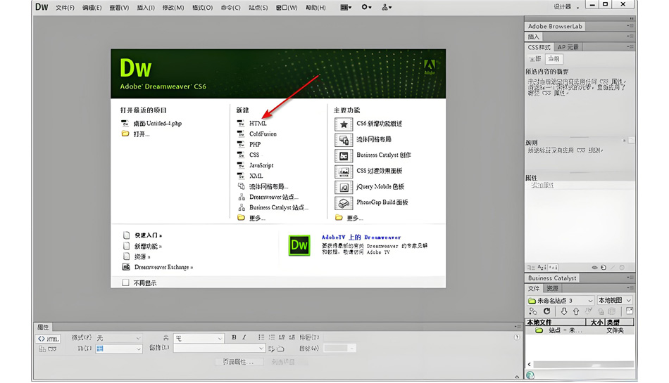This screenshot has height=383, width=669.
Task: Open the jQuery Mobile swatches icon
Action: [344, 187]
